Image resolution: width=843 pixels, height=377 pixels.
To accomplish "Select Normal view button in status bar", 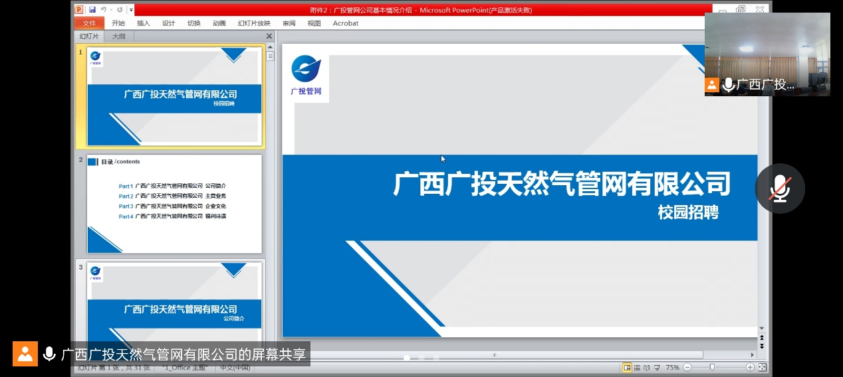I will click(627, 368).
